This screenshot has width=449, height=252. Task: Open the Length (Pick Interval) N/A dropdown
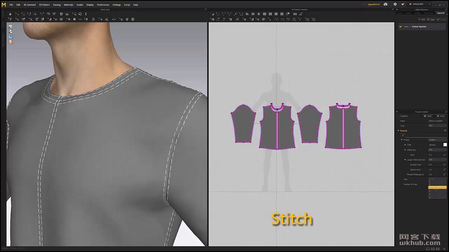(437, 160)
